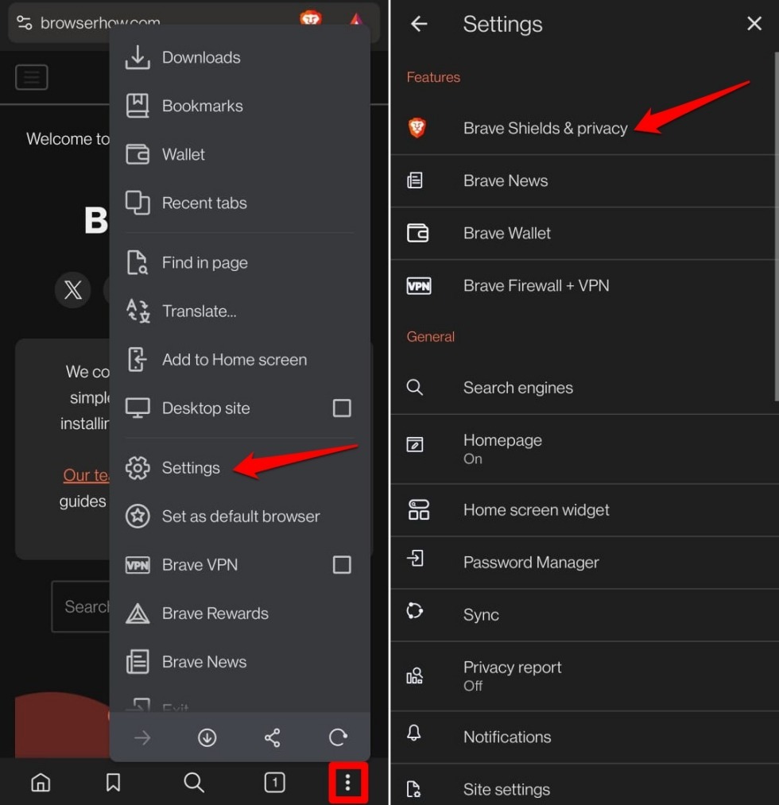Choose Set as default browser
Viewport: 779px width, 805px height.
[239, 516]
